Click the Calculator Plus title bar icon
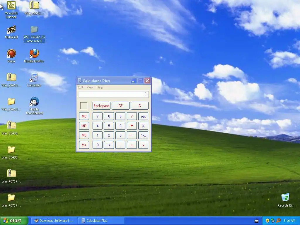This screenshot has width=300, height=225. (x=79, y=81)
